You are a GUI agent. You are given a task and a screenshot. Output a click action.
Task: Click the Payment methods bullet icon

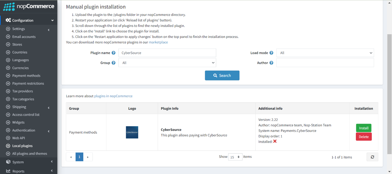[8, 76]
